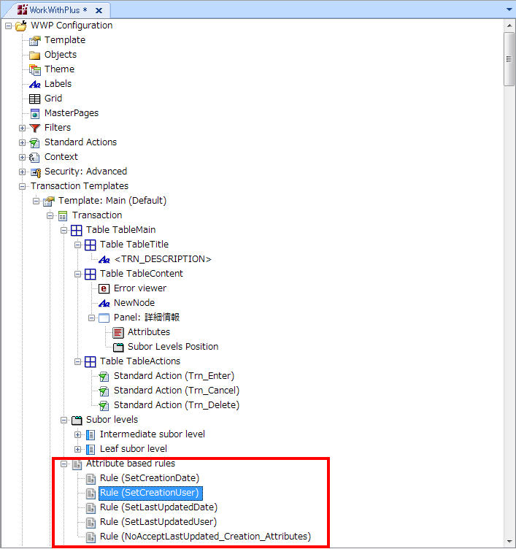Click the Table TableMain grid icon
This screenshot has width=516, height=549.
pyautogui.click(x=77, y=231)
